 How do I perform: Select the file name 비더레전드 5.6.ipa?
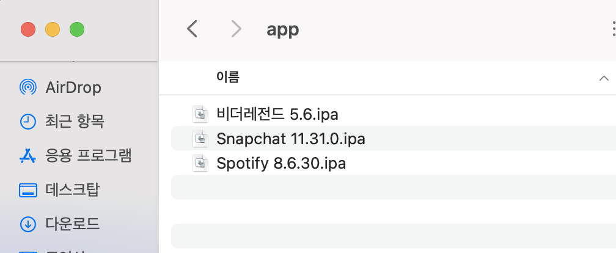pos(277,114)
